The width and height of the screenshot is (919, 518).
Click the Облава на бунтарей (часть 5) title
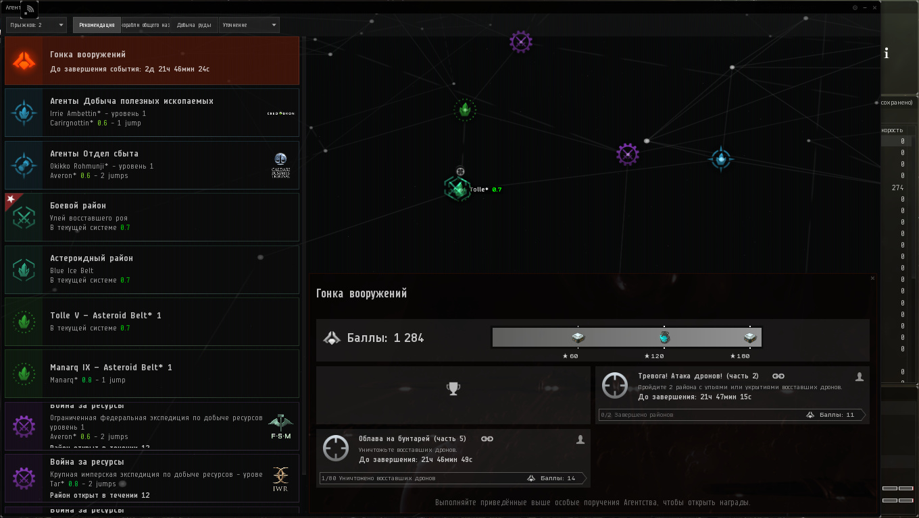pyautogui.click(x=412, y=439)
